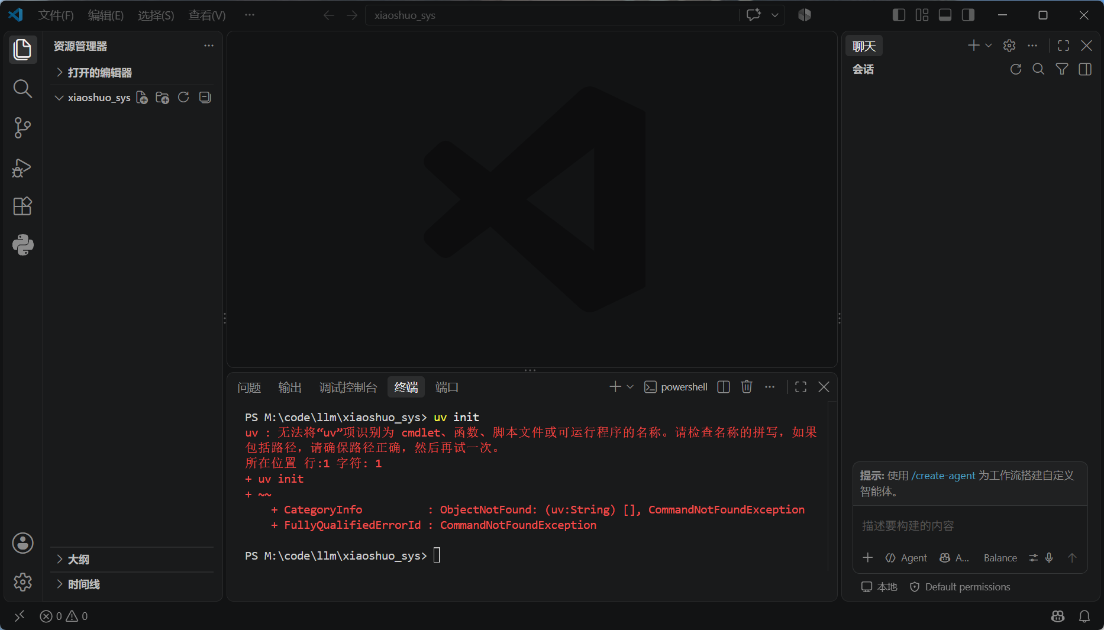Click the /create-agent link
The image size is (1104, 630).
943,476
